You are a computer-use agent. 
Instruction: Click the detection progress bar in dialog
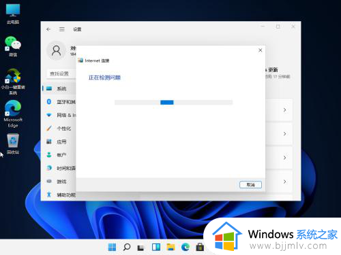click(x=173, y=103)
